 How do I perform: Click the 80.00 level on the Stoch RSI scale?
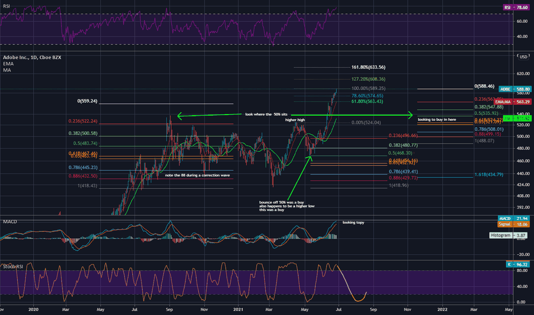pyautogui.click(x=522, y=271)
